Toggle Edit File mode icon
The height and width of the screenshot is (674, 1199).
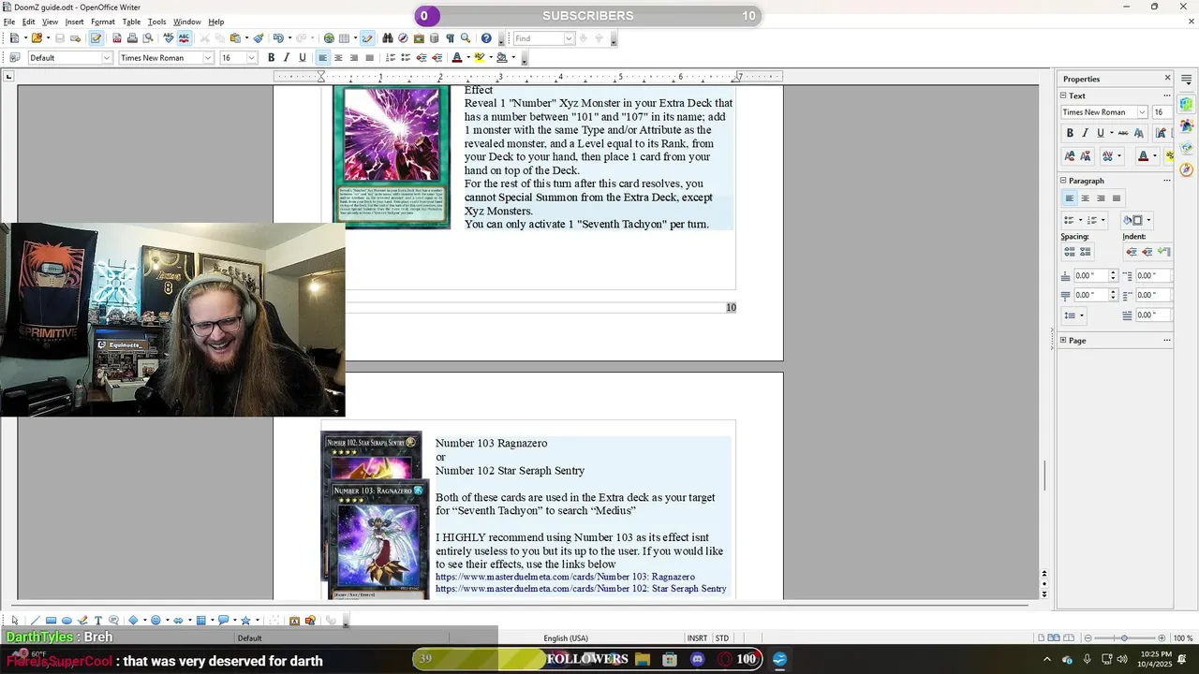[96, 38]
